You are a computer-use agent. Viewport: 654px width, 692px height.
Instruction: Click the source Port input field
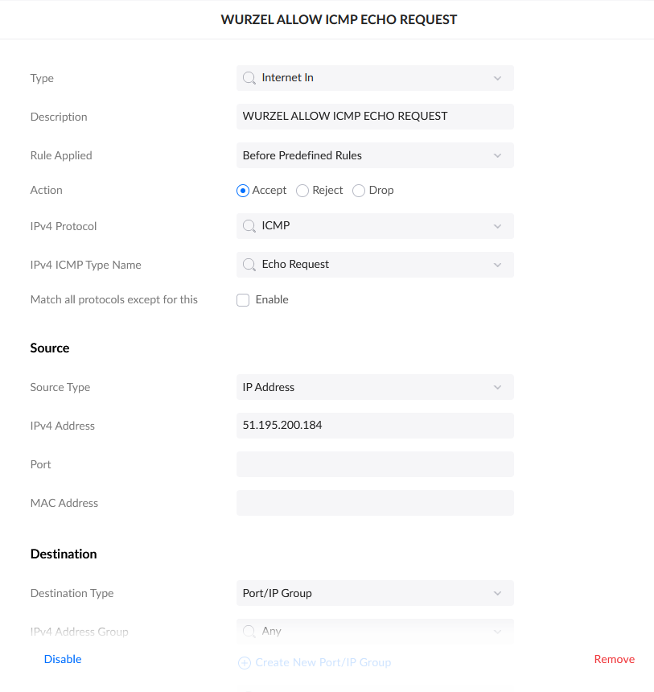point(375,464)
